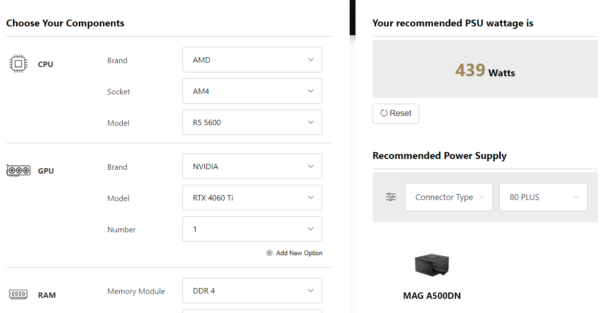Screen dimensions: 601x313
Task: Click the Add New Option link
Action: [299, 253]
